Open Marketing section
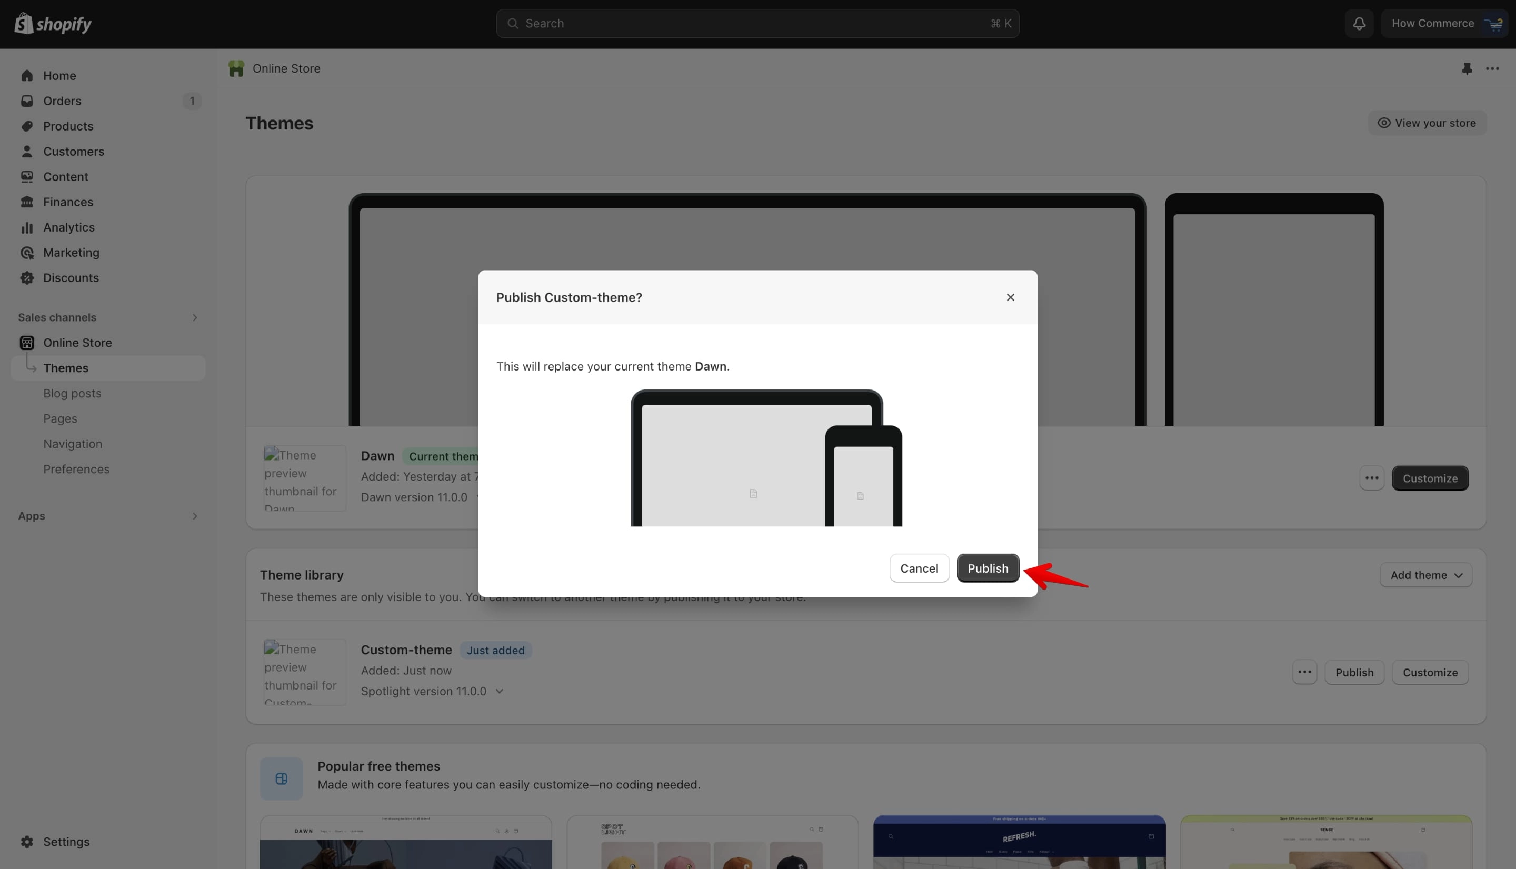 click(108, 253)
